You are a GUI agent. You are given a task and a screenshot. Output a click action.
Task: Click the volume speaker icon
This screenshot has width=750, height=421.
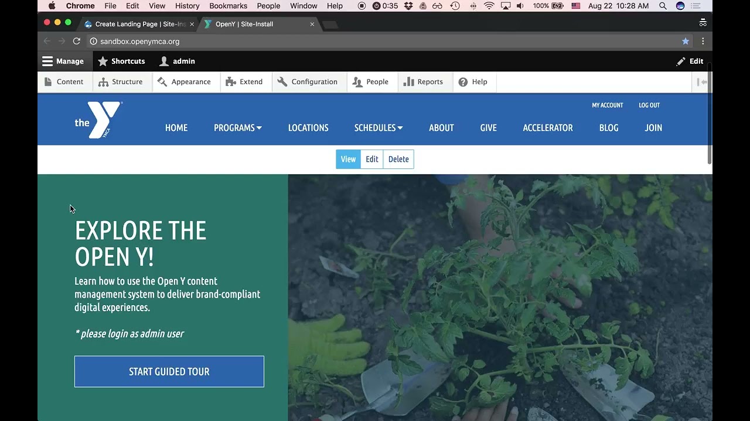coord(520,6)
